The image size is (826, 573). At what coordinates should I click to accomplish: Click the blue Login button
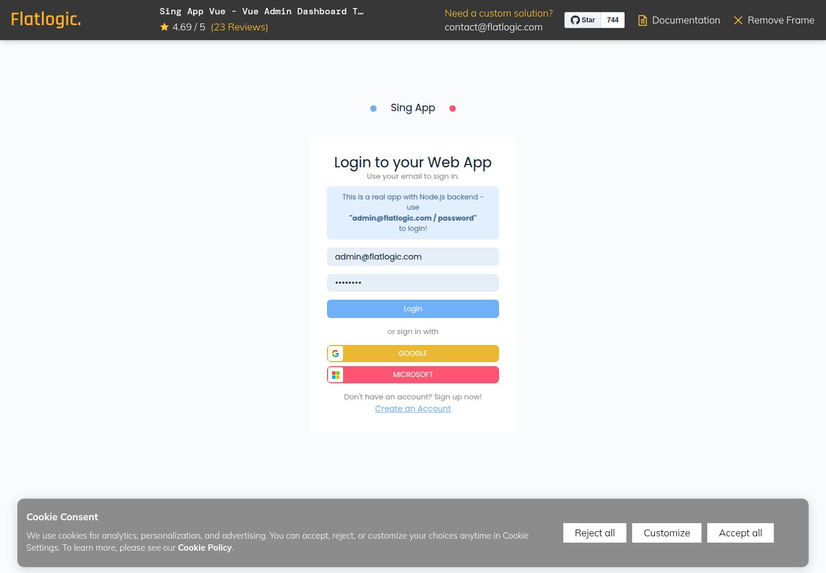pos(413,309)
